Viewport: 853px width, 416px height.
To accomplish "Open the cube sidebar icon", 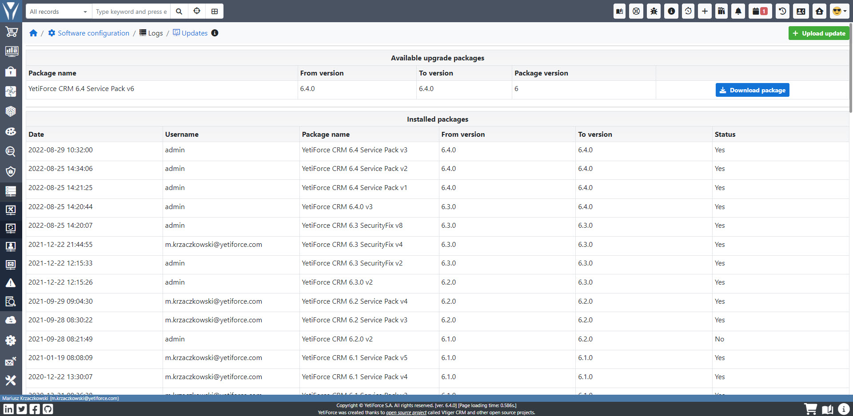I will [x=11, y=111].
